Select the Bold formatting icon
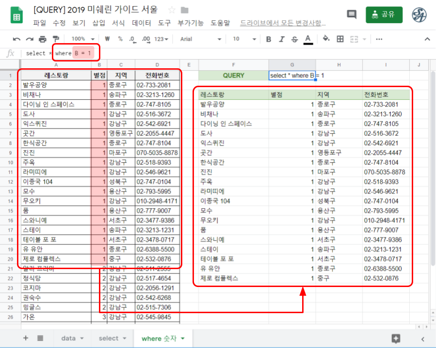The height and width of the screenshot is (348, 436). [x=268, y=39]
